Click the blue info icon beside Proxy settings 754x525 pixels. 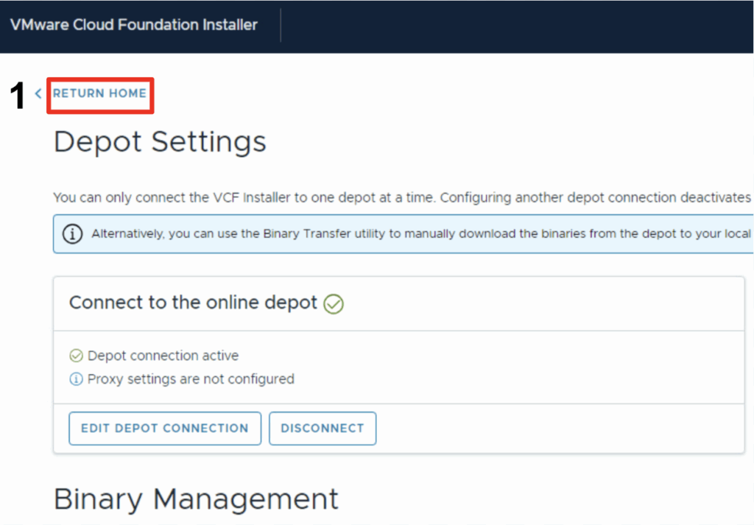76,380
